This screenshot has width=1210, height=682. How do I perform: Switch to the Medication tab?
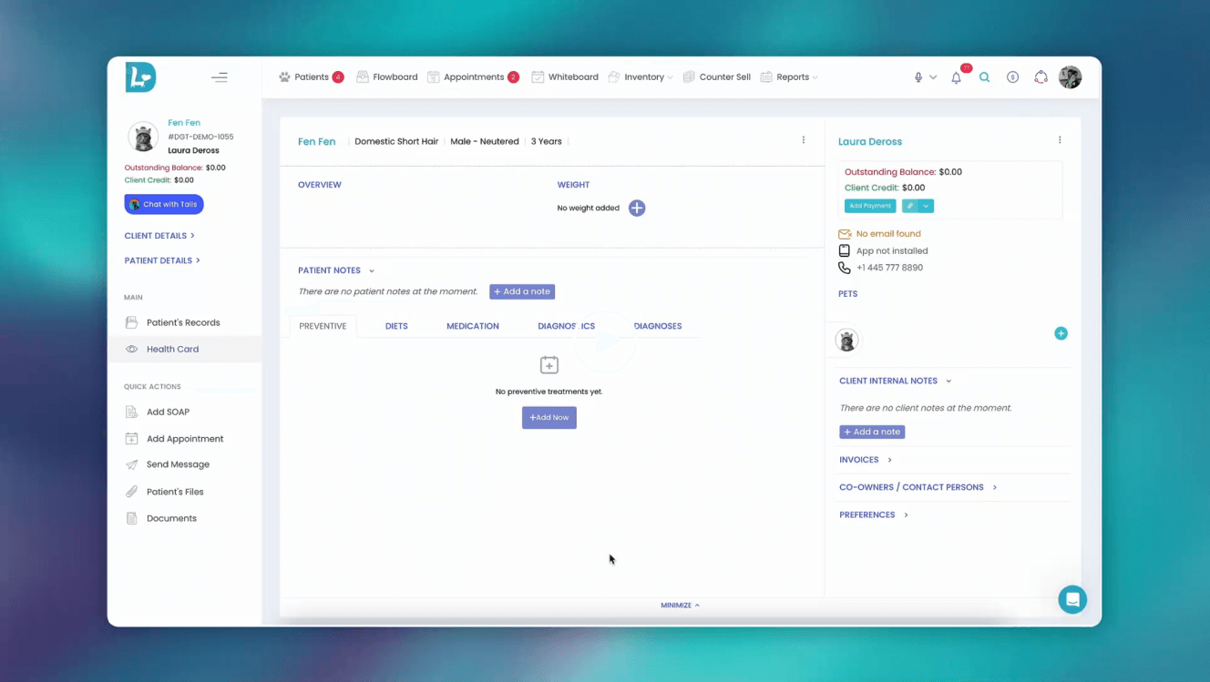coord(472,325)
